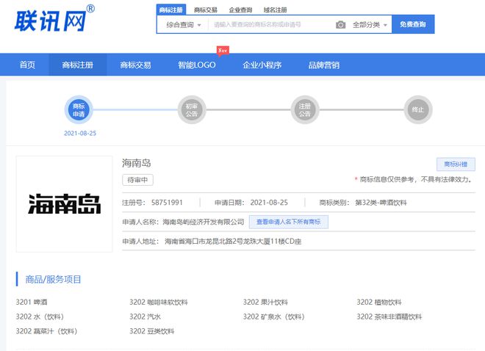
Task: Open the 域名注册 search tab
Action: [276, 10]
